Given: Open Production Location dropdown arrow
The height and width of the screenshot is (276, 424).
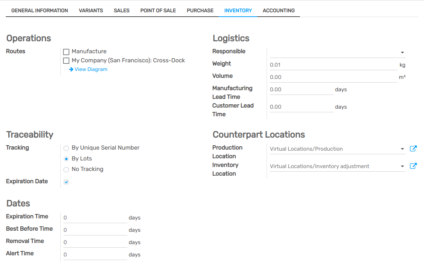Looking at the screenshot, I should point(402,149).
